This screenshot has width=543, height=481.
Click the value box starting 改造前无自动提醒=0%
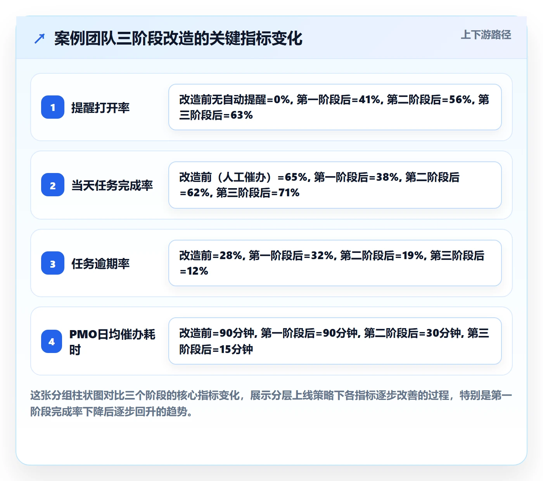(335, 107)
